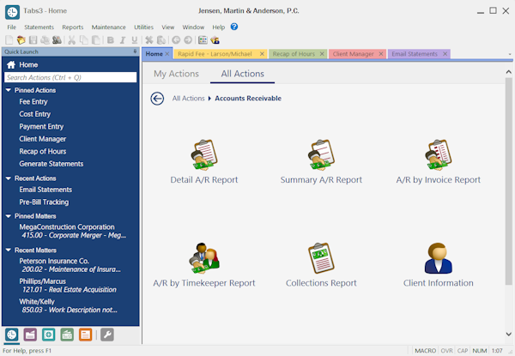515x356 pixels.
Task: Open the Window menu
Action: point(193,27)
